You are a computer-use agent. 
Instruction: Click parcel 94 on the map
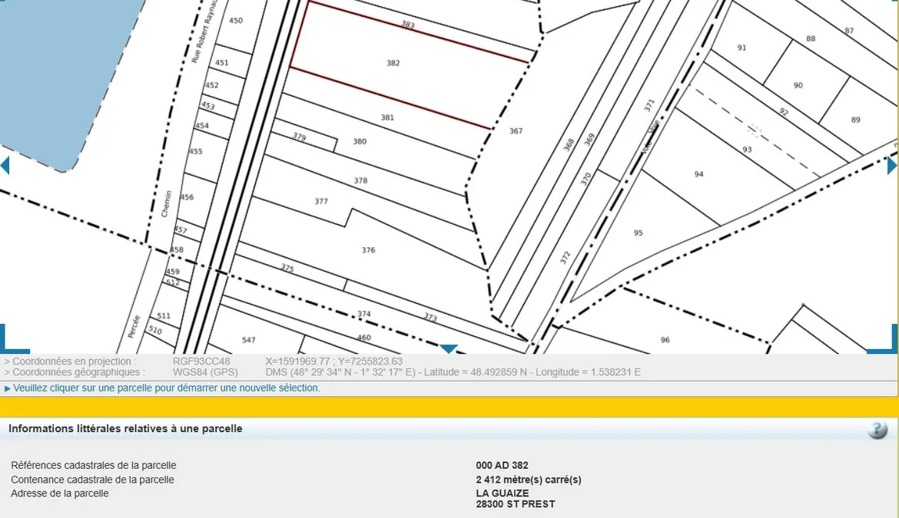pyautogui.click(x=699, y=174)
